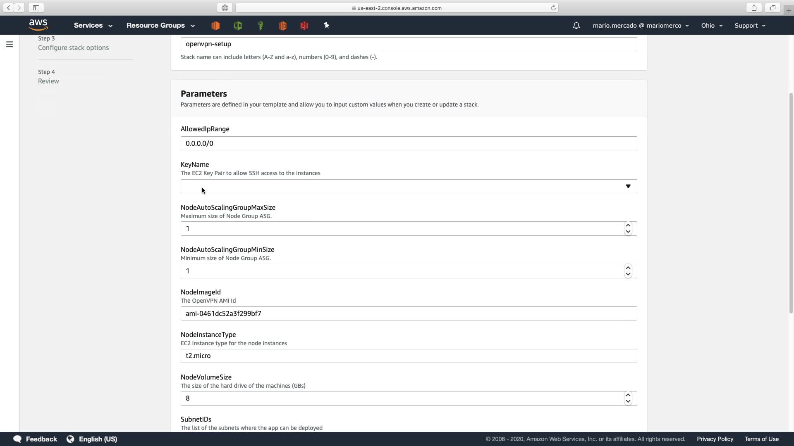Click the pushpin shortcut editor icon
Image resolution: width=794 pixels, height=446 pixels.
326,26
